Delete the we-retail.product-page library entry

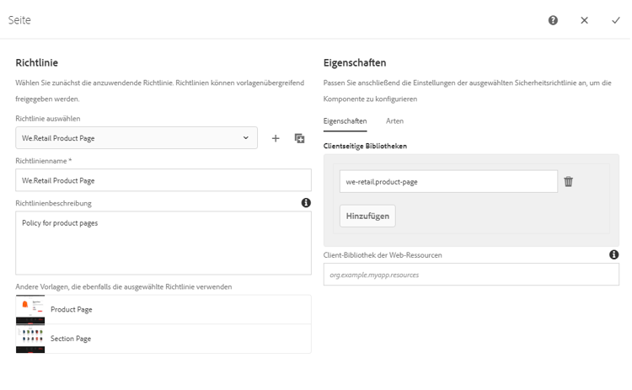point(569,181)
